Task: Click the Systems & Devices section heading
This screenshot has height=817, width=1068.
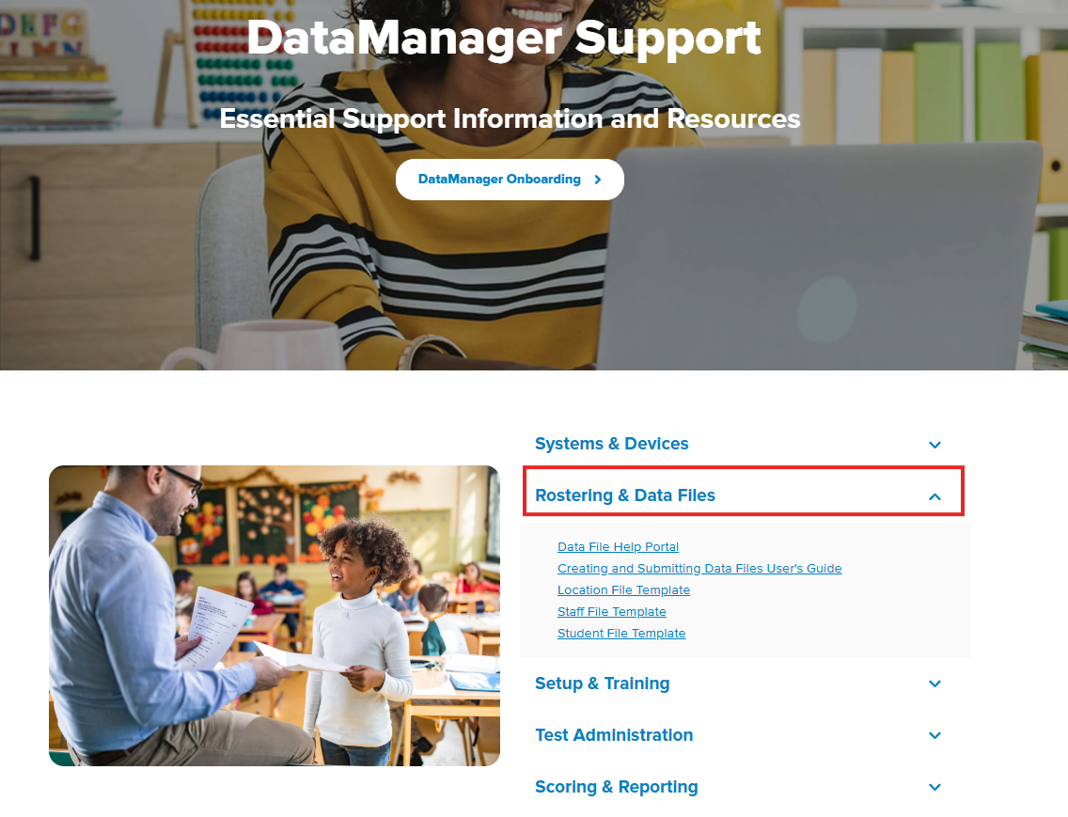Action: [611, 444]
